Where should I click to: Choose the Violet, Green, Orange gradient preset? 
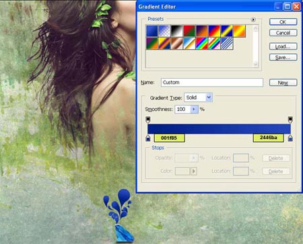(x=152, y=43)
